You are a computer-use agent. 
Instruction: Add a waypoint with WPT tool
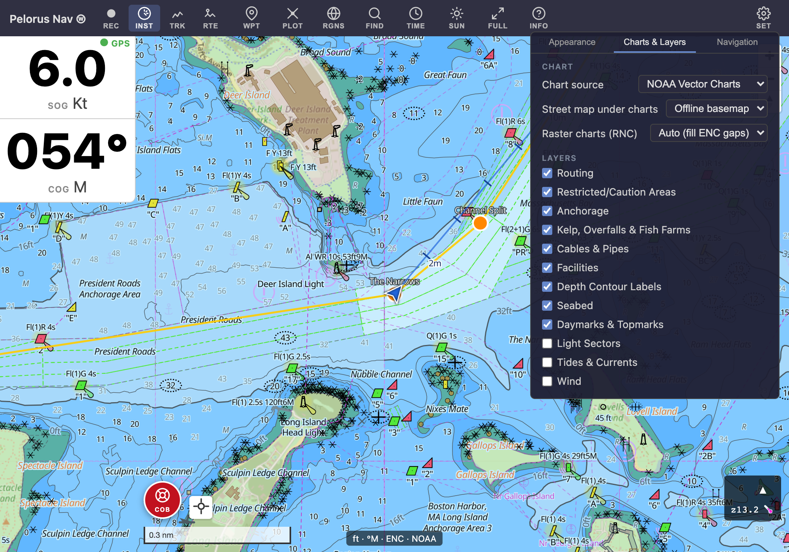[251, 18]
